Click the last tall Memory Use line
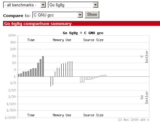The height and width of the screenshot is (123, 160). 72,69
